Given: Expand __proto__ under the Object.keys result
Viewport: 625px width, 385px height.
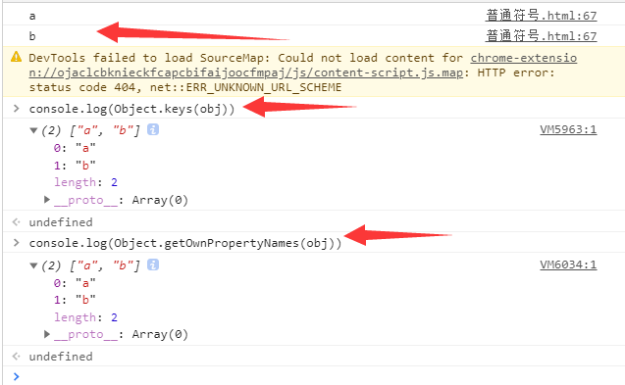Looking at the screenshot, I should pyautogui.click(x=47, y=199).
